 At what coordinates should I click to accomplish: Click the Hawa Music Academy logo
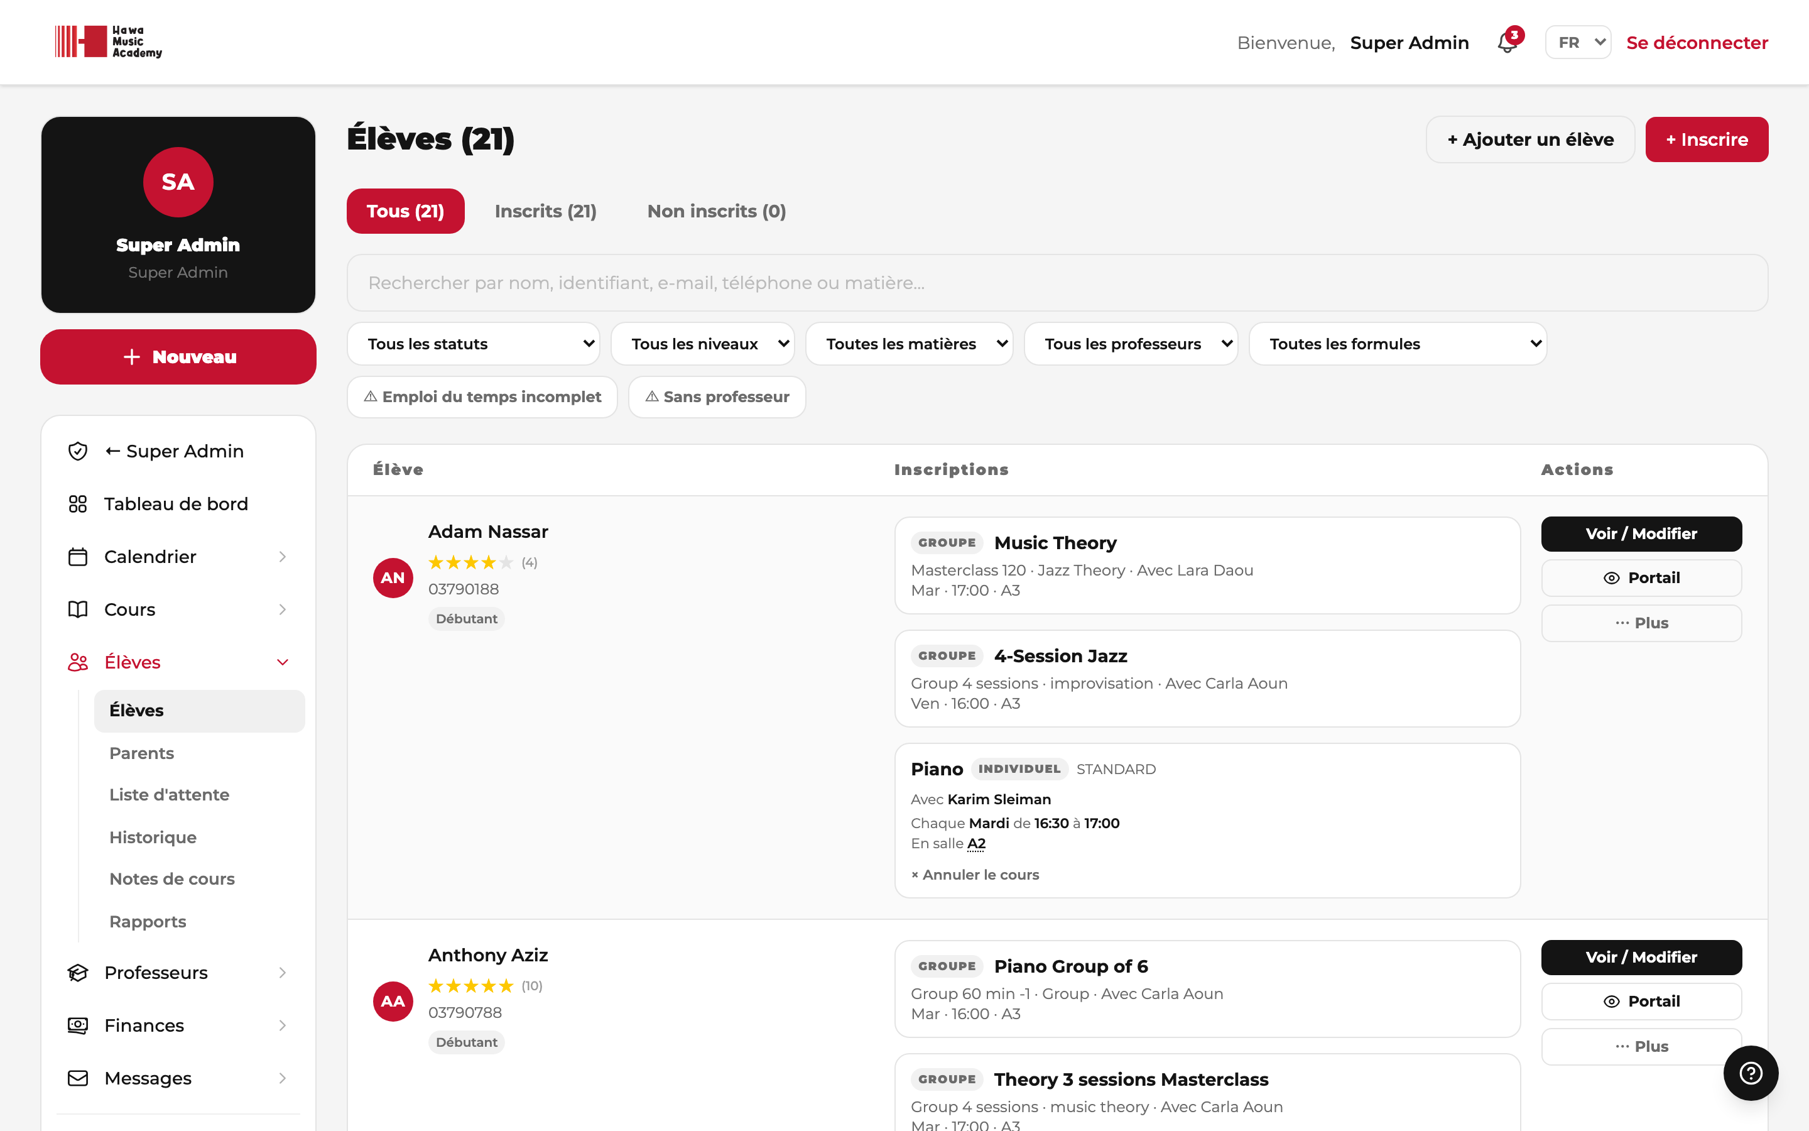click(x=109, y=42)
